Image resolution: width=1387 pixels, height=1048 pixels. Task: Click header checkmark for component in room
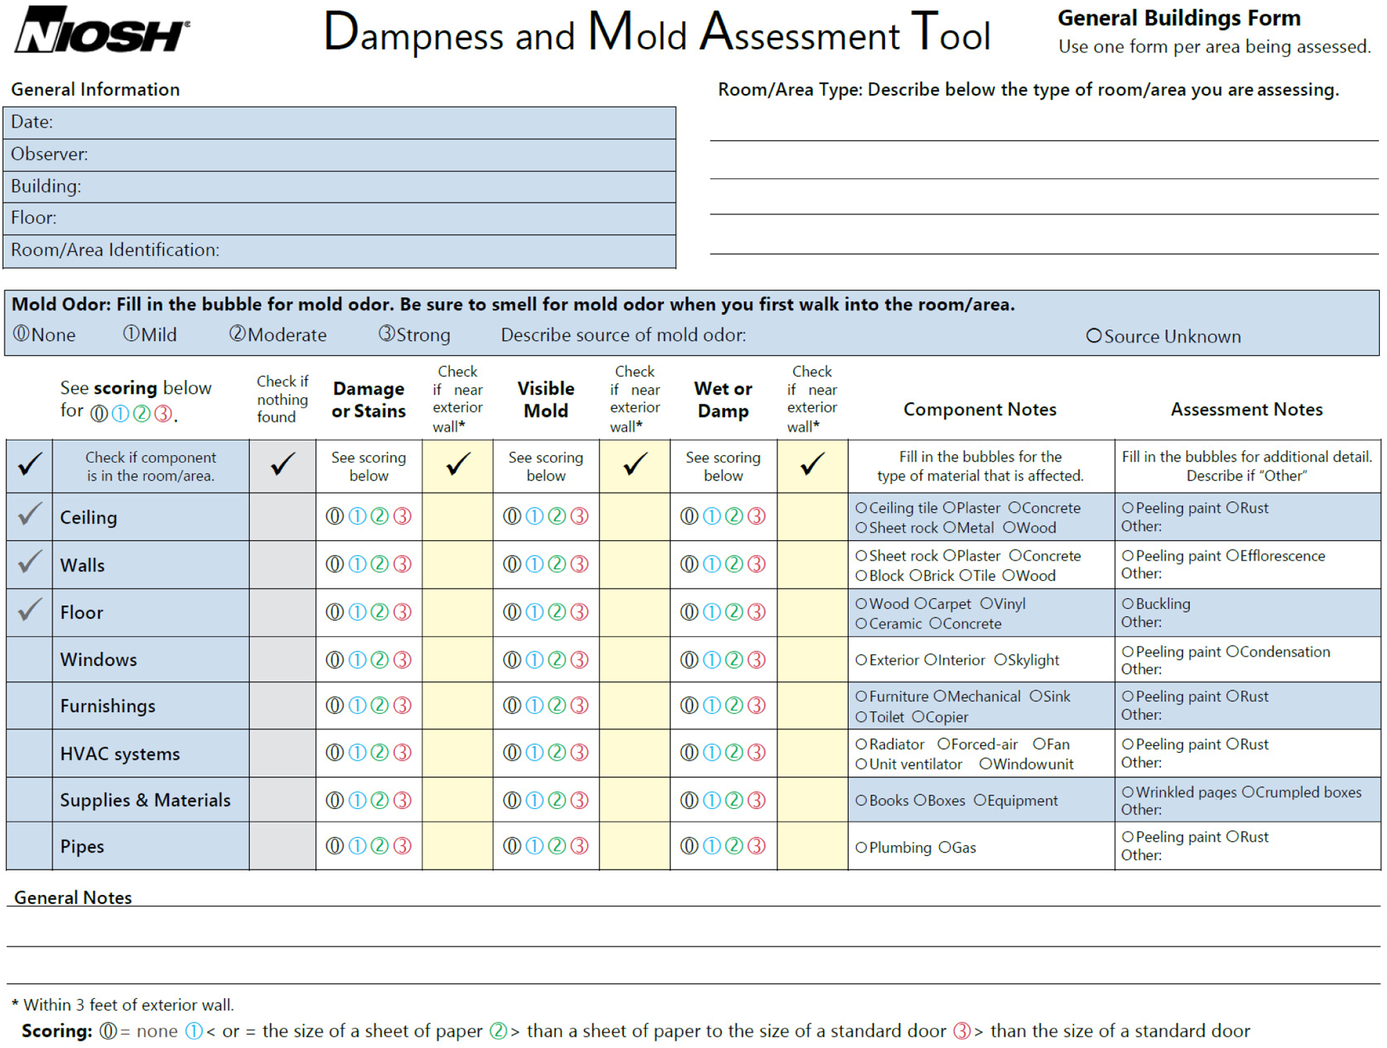[29, 464]
